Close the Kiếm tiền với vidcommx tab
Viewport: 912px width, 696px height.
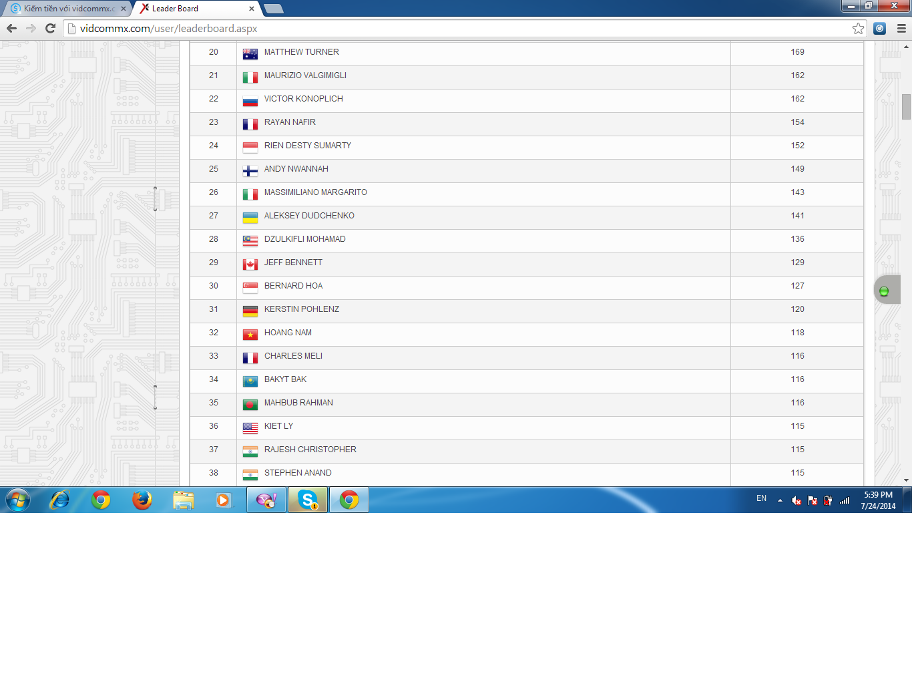click(124, 9)
